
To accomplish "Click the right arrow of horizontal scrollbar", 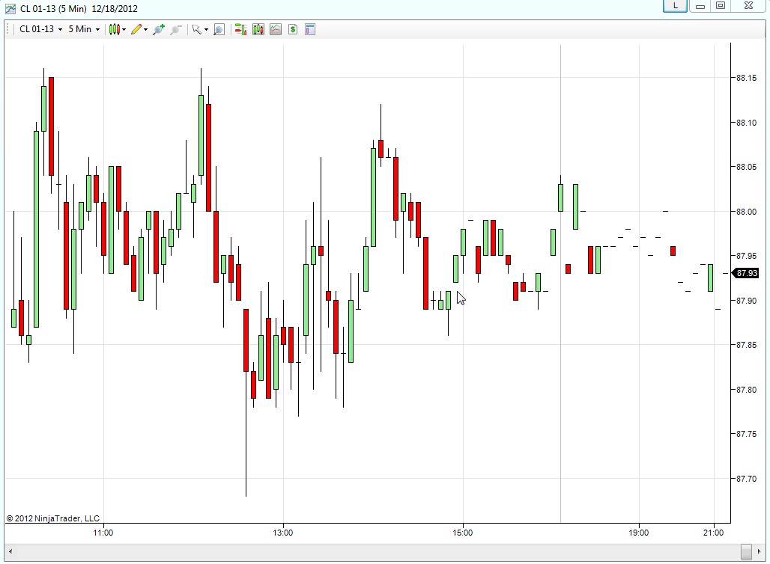I will click(x=760, y=552).
